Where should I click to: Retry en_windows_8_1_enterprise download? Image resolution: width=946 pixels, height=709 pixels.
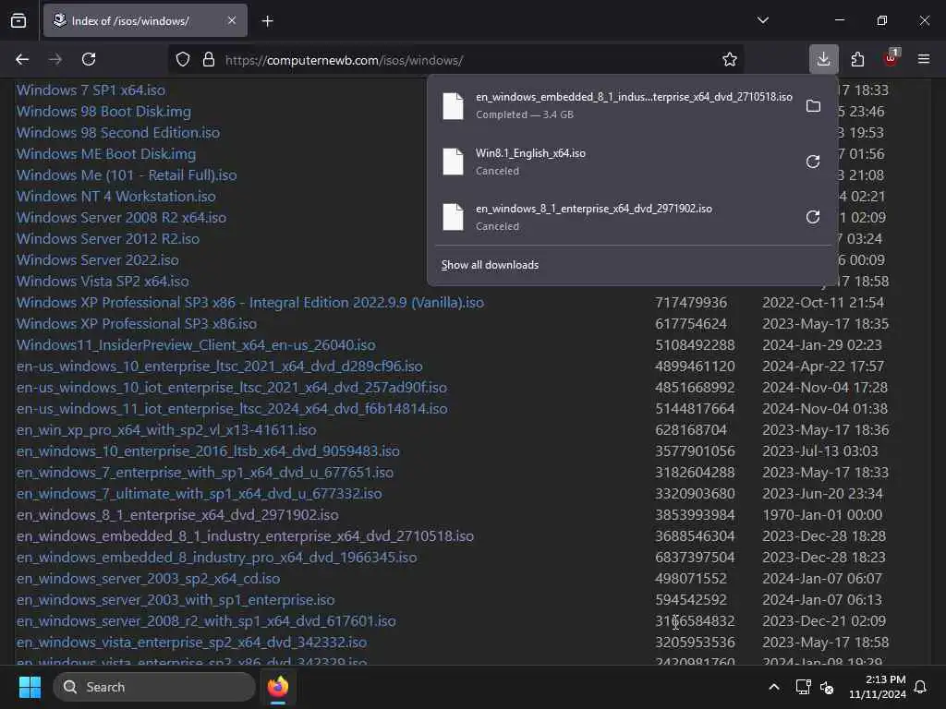point(813,217)
